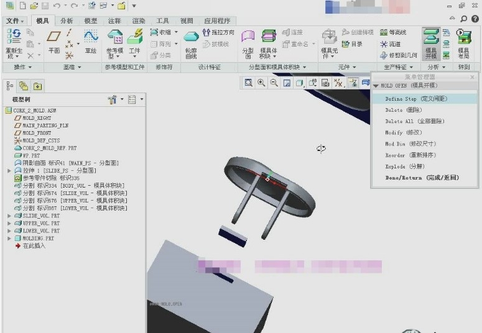Open the Favorites tab icon in navigator
Viewport: 482px width, 333px height.
point(37,86)
